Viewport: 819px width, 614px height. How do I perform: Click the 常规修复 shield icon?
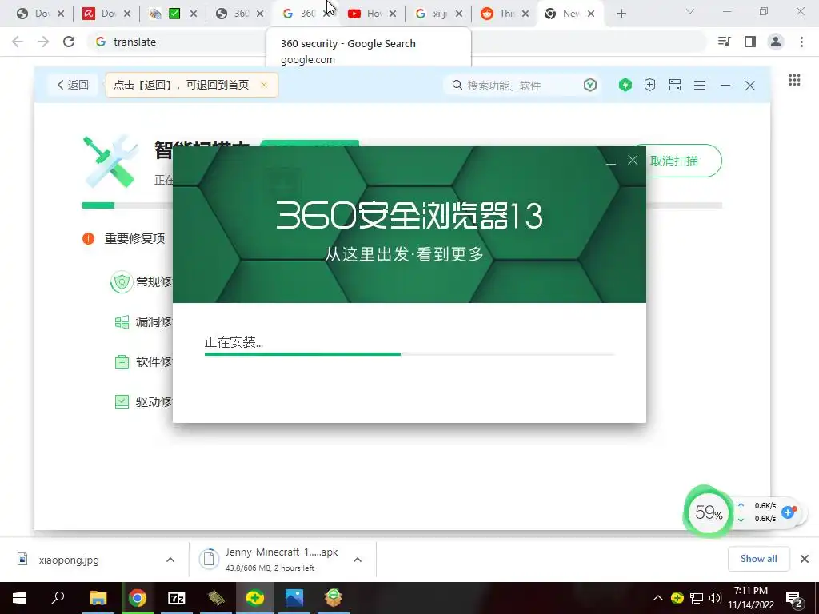pos(122,282)
